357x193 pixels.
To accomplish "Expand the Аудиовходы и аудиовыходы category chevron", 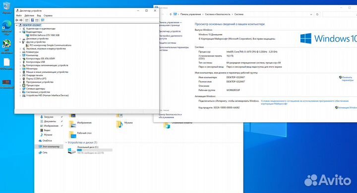I will tap(20, 29).
